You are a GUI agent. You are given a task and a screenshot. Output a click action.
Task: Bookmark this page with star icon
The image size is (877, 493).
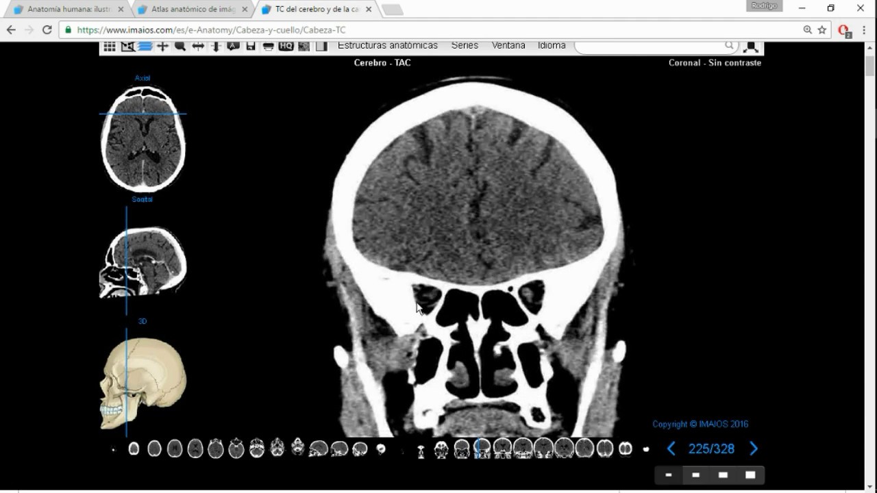click(x=822, y=30)
